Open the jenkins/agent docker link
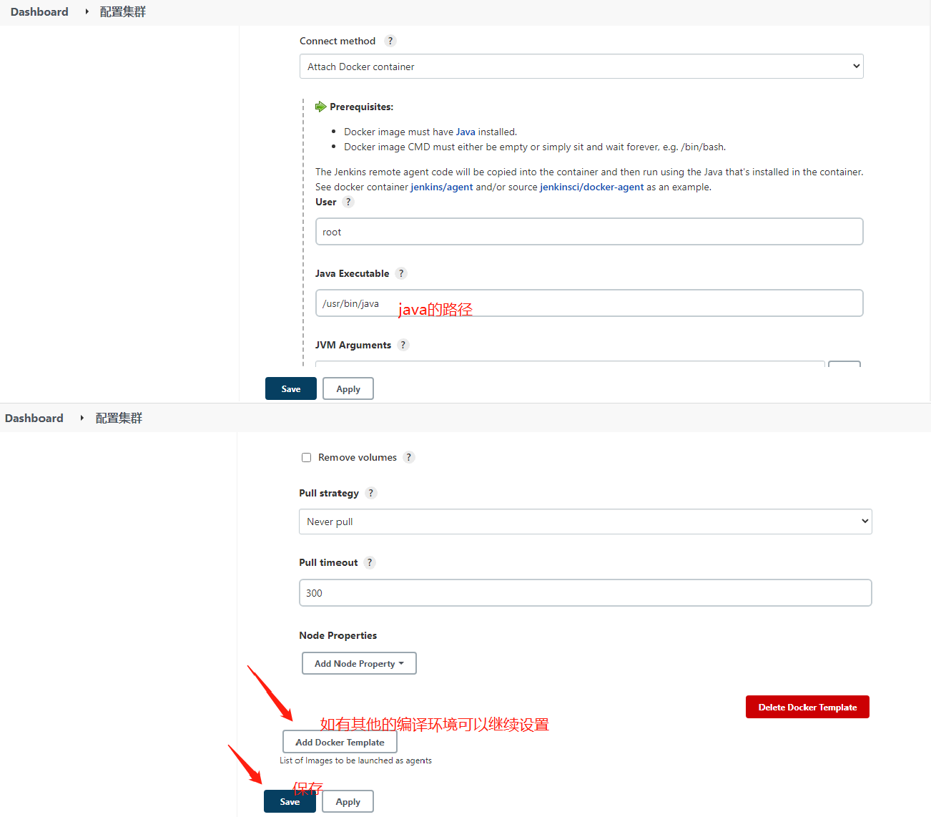931x817 pixels. pos(441,187)
